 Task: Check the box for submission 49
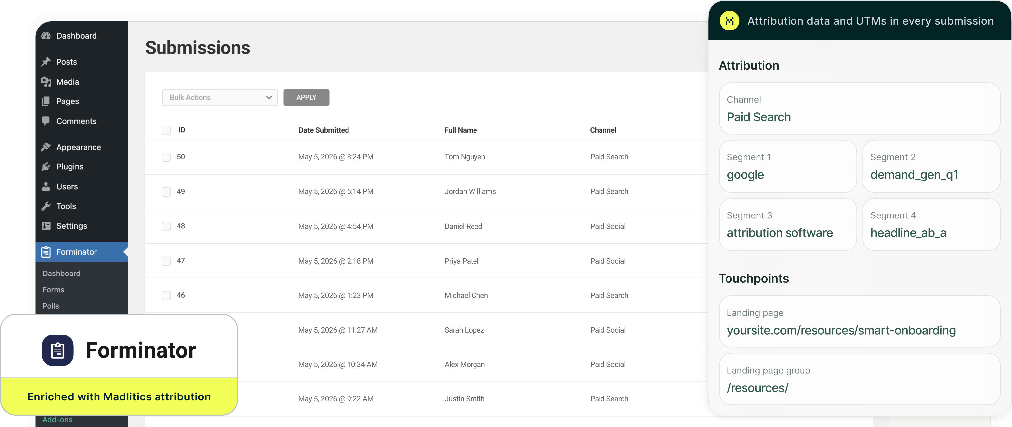(x=166, y=192)
